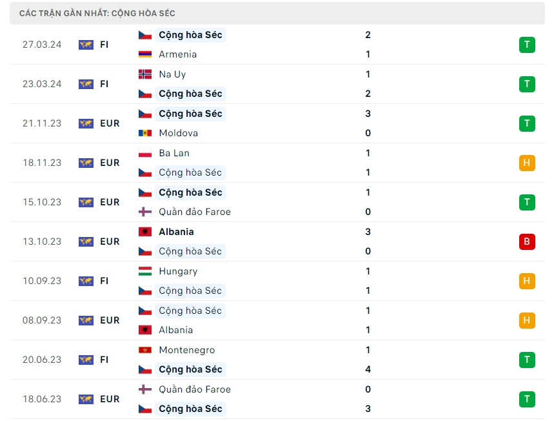Click the 'Các trận gần nhất' section header
The image size is (554, 421).
(97, 13)
